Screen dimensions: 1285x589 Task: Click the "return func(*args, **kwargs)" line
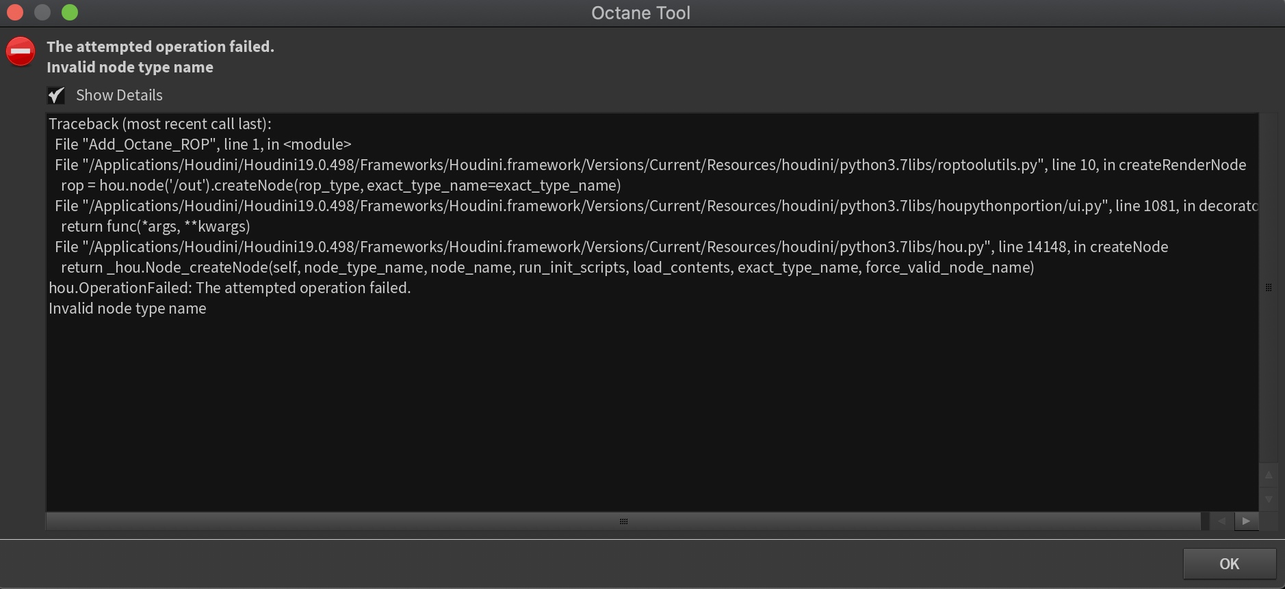click(x=155, y=226)
